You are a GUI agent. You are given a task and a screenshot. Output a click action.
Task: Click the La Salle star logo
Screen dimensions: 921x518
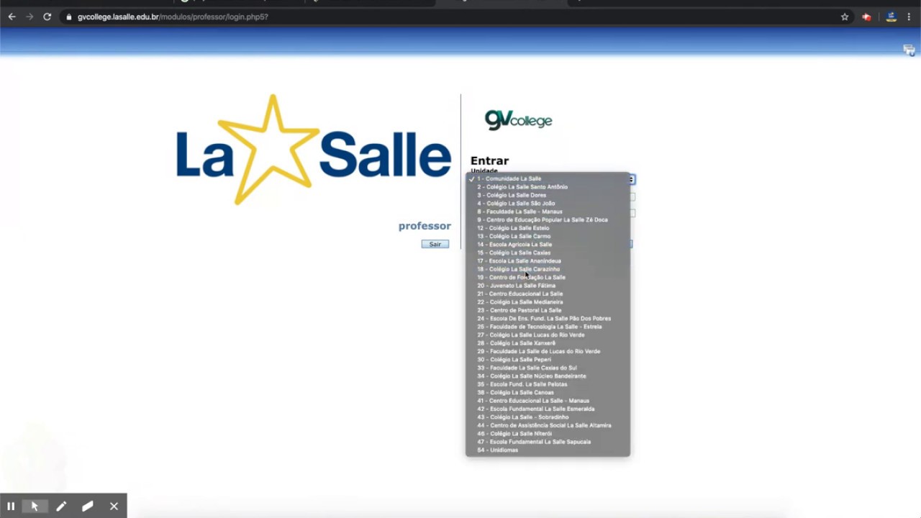pos(314,150)
